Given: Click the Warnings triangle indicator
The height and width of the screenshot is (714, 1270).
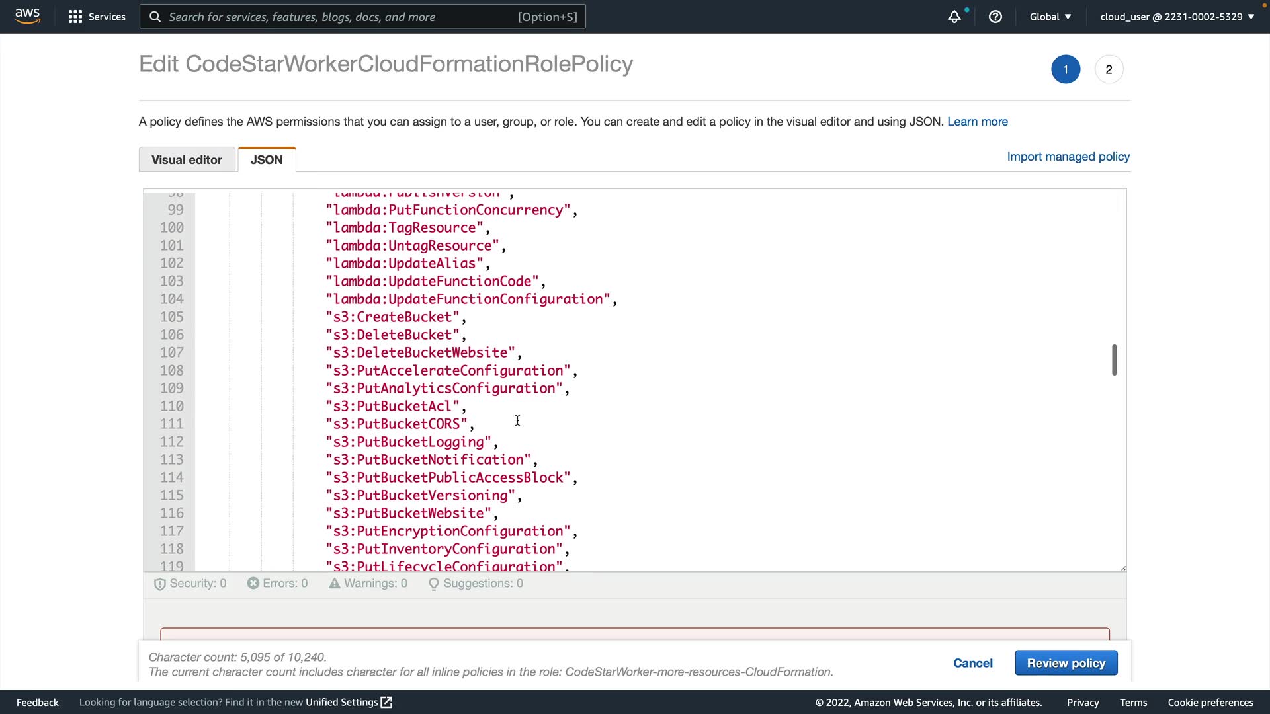Looking at the screenshot, I should point(368,584).
